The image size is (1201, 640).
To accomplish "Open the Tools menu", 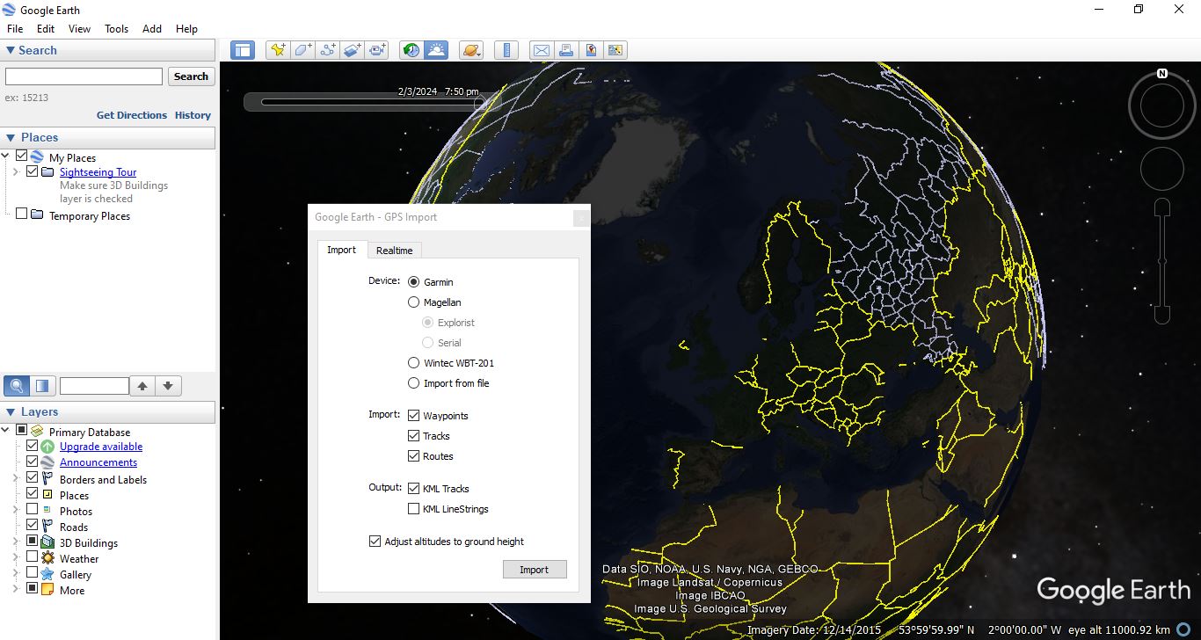I will tap(117, 28).
